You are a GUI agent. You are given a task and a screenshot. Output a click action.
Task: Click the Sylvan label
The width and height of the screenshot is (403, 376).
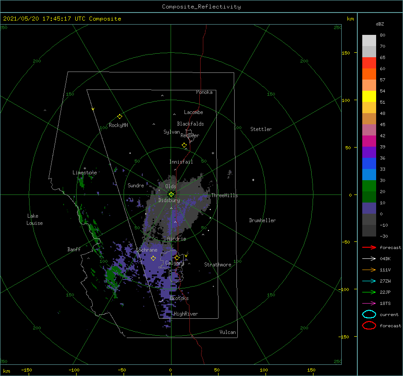171,132
